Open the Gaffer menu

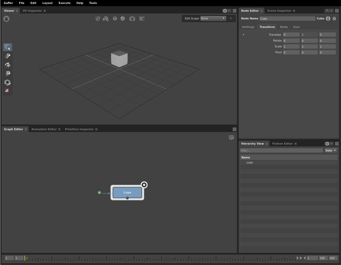pyautogui.click(x=8, y=3)
